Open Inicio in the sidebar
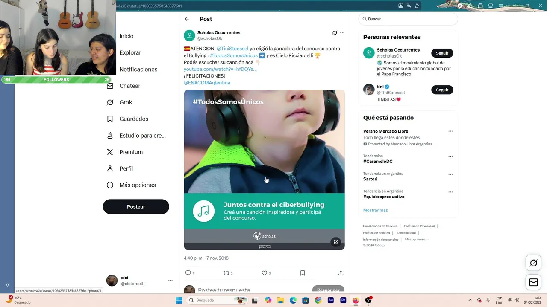 pos(126,36)
